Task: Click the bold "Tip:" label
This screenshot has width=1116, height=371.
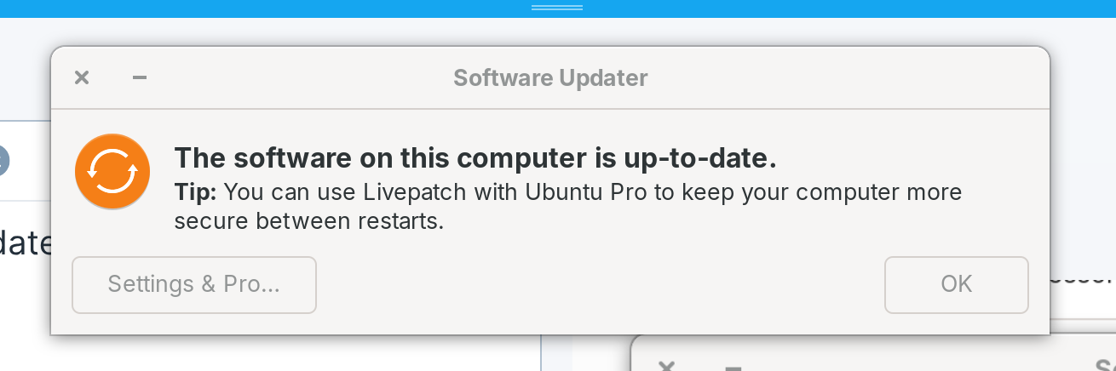Action: (196, 191)
